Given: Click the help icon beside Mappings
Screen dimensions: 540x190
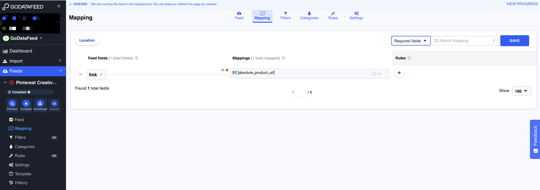Looking at the screenshot, I should [x=283, y=58].
